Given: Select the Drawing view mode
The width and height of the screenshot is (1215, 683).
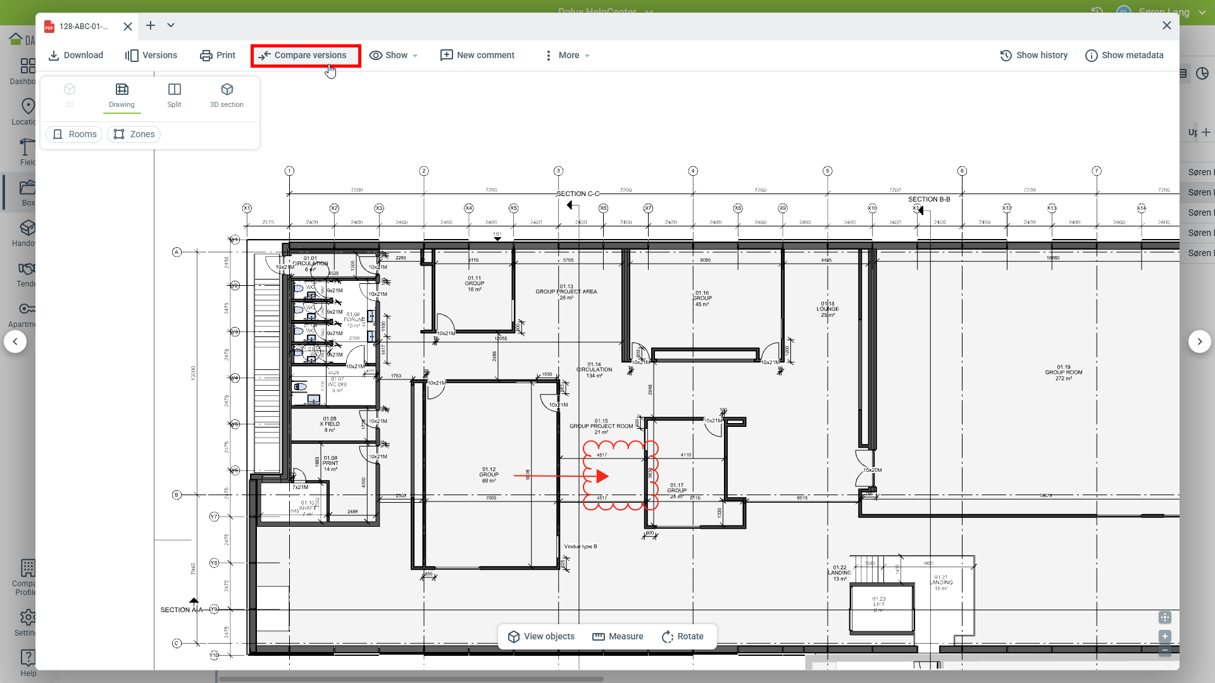Looking at the screenshot, I should [121, 95].
